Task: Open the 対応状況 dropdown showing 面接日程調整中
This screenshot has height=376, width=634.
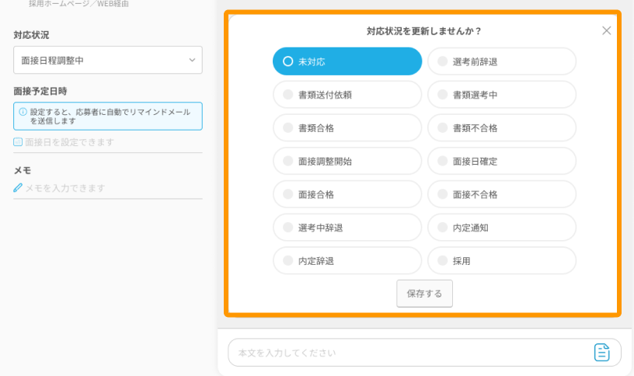Action: [x=108, y=60]
